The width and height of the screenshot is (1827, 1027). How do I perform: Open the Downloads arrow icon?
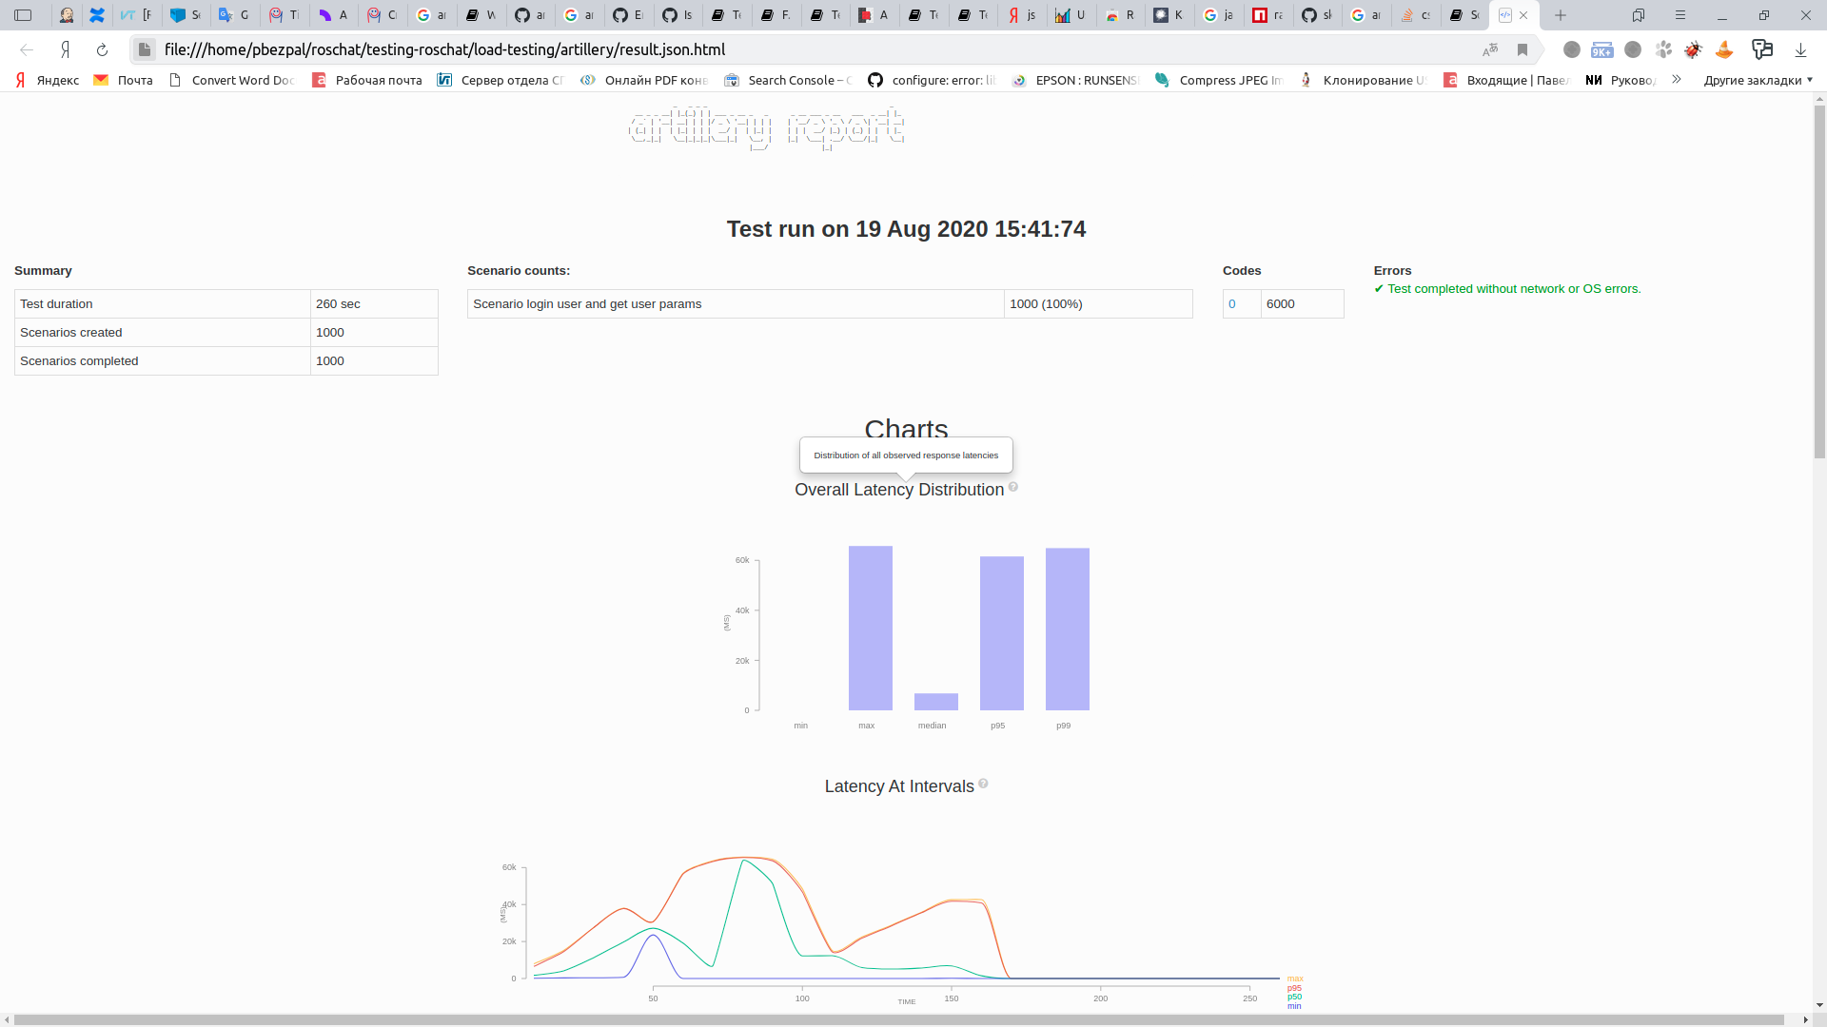coord(1801,49)
